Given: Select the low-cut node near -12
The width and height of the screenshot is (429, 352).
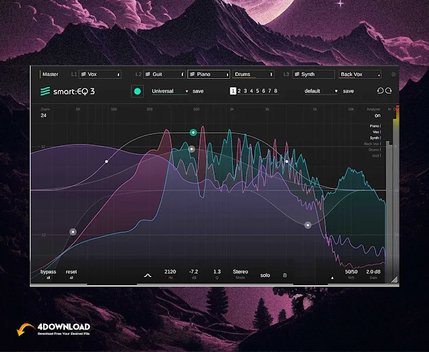Looking at the screenshot, I should click(73, 232).
